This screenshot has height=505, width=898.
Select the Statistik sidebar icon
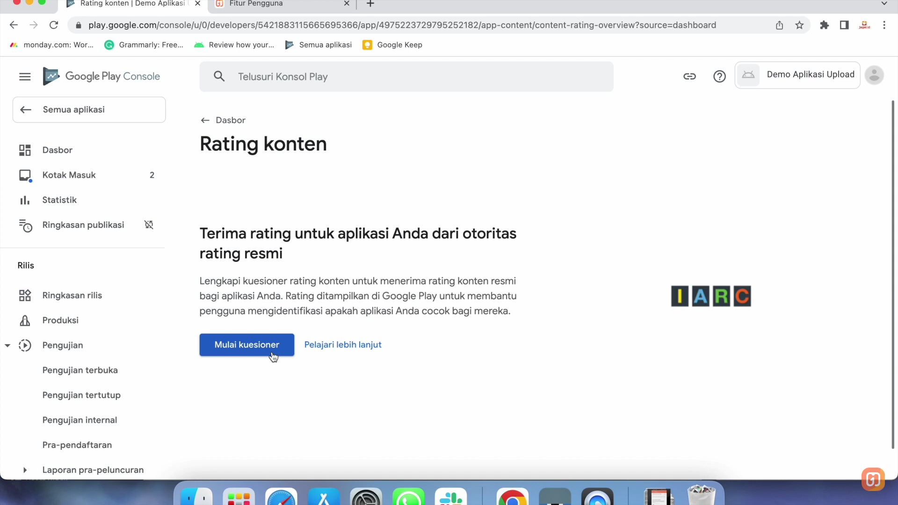[x=24, y=200]
